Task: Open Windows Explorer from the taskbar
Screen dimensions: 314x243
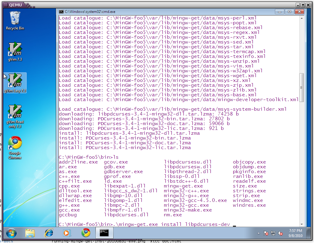Action: pos(30,233)
